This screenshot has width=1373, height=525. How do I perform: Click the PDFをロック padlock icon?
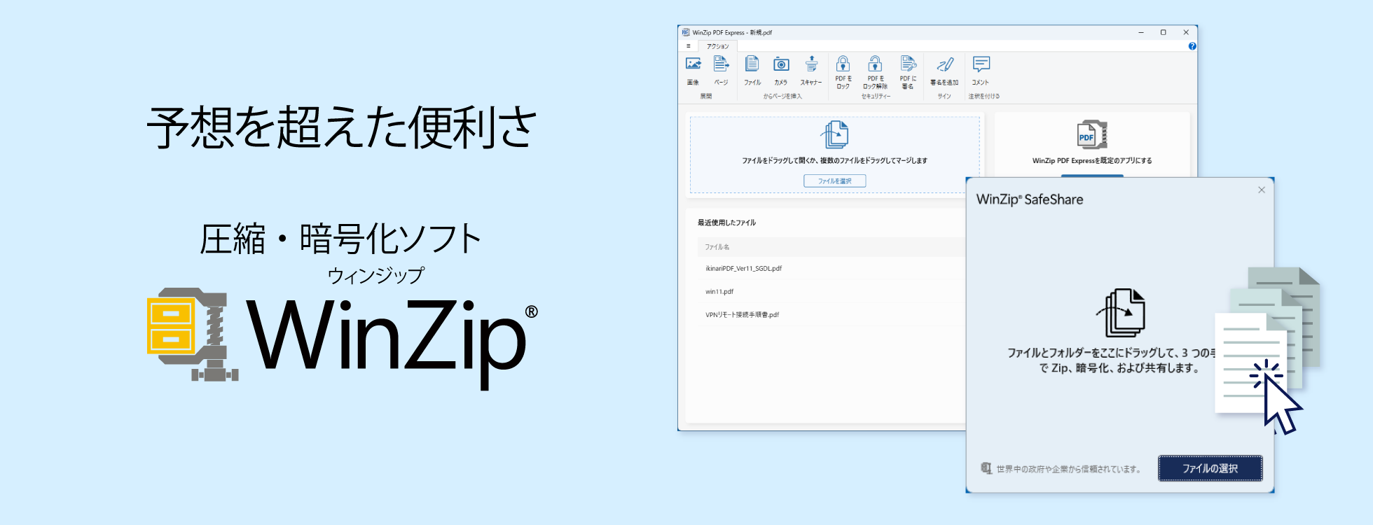click(x=843, y=64)
